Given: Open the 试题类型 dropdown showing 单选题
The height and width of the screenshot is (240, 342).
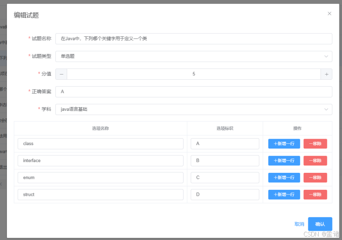Looking at the screenshot, I should (194, 56).
